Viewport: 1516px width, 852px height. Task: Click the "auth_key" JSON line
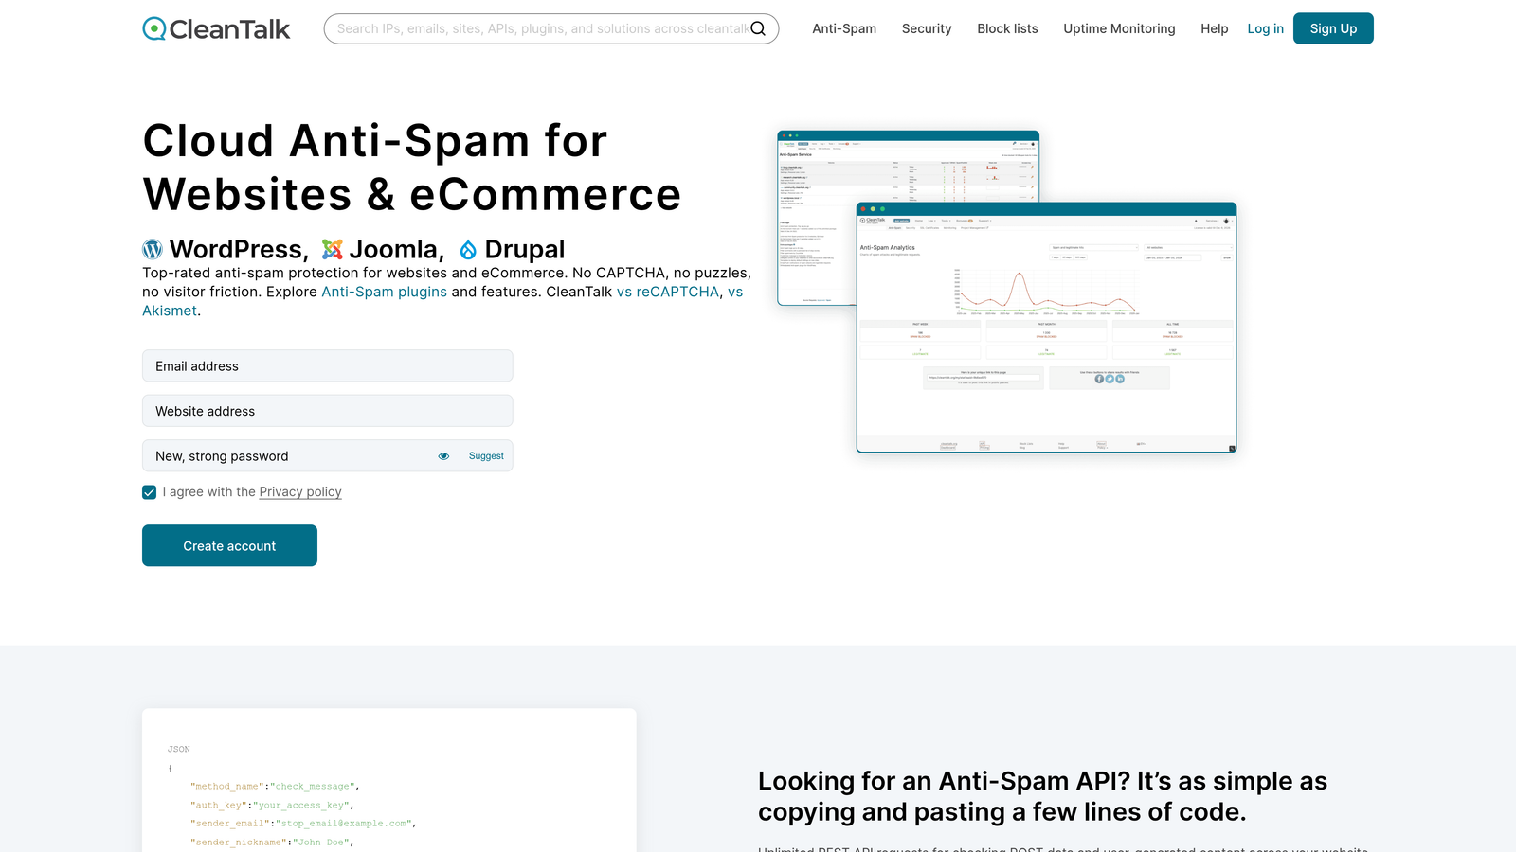coord(272,806)
